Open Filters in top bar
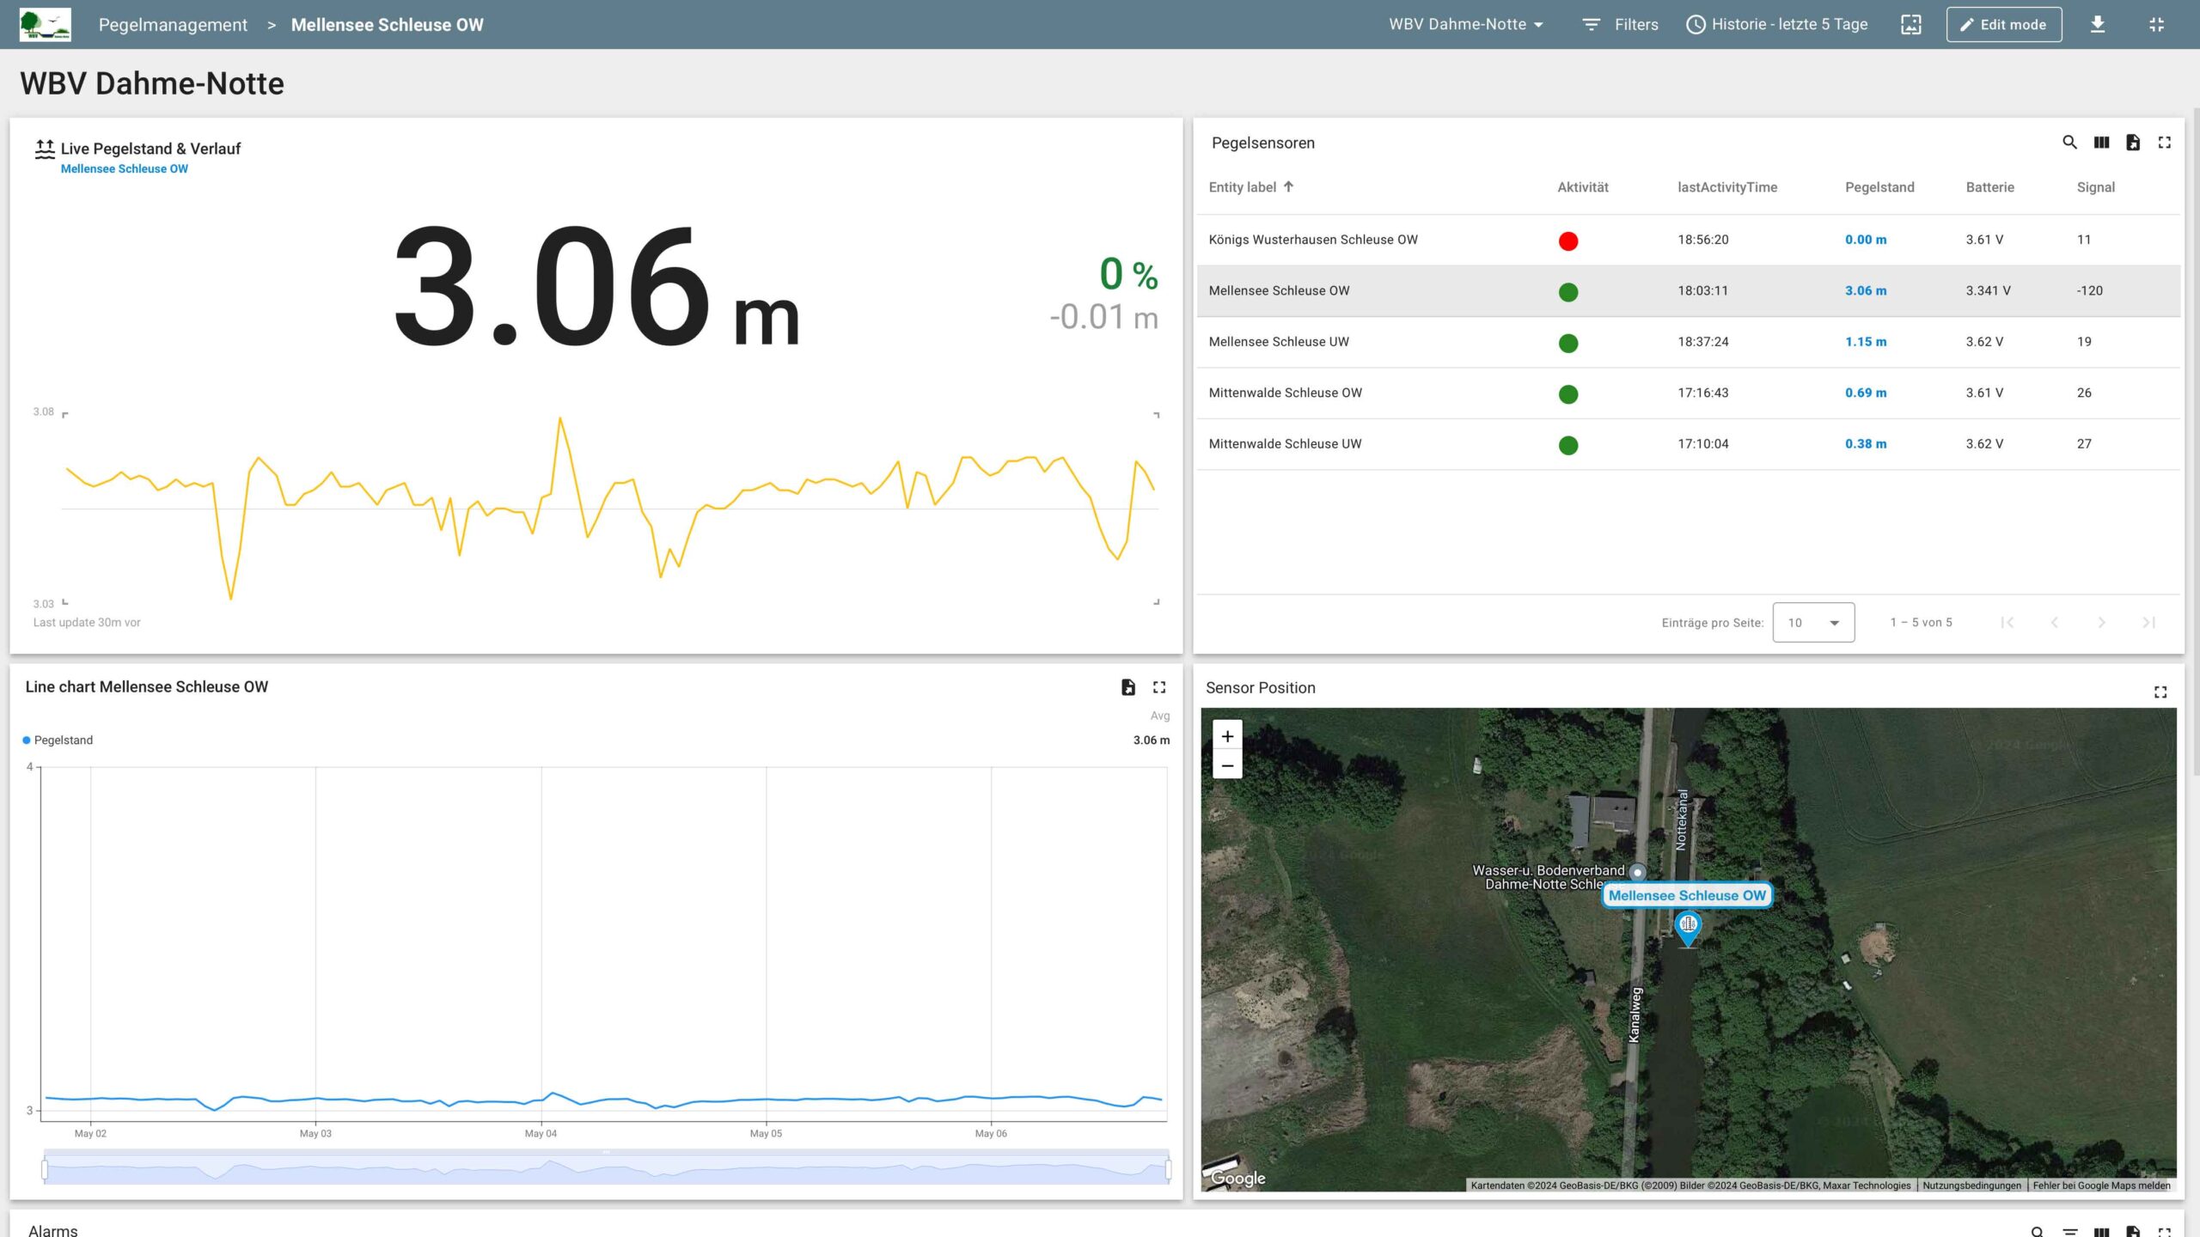The image size is (2200, 1237). pos(1621,24)
